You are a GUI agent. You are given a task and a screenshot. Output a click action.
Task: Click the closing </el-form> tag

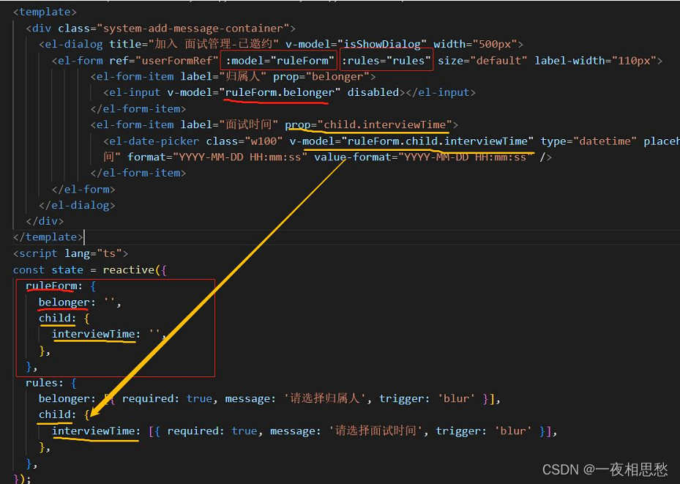click(x=83, y=189)
